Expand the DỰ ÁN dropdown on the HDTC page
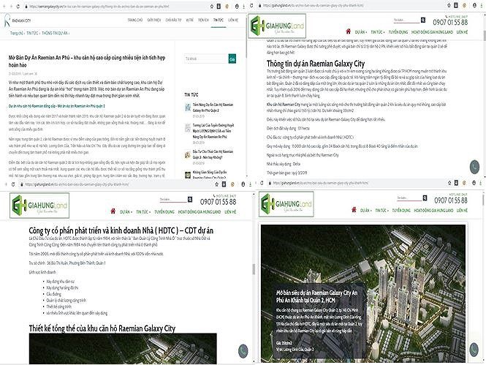 point(126,212)
